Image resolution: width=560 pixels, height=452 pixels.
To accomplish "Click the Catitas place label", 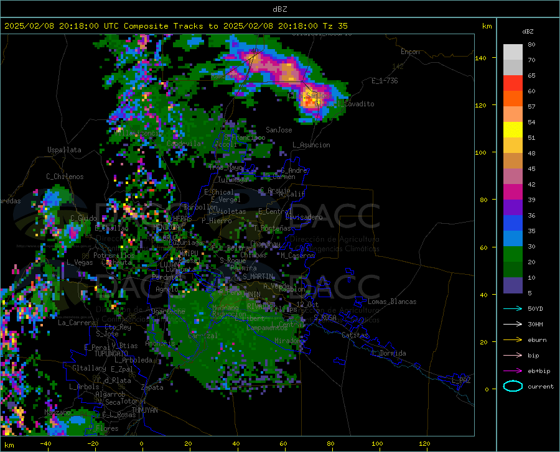I will pyautogui.click(x=355, y=335).
